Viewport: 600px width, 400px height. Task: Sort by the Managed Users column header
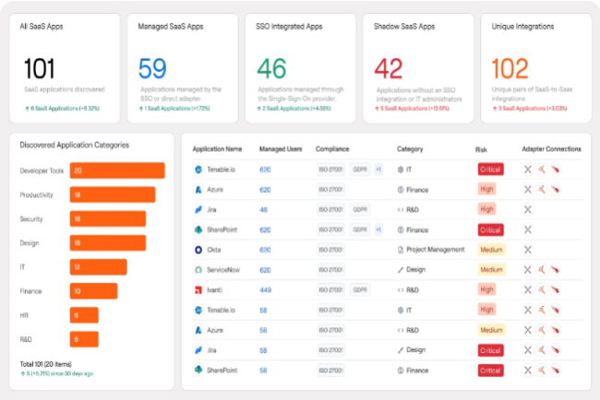click(278, 149)
